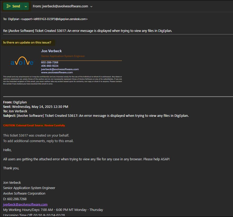Click phone number 406-860-9224
The image size is (233, 217).
coord(50,66)
